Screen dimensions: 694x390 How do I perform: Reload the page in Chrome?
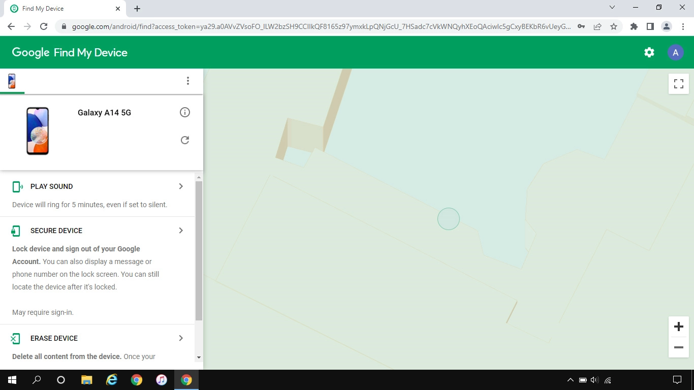pos(44,26)
